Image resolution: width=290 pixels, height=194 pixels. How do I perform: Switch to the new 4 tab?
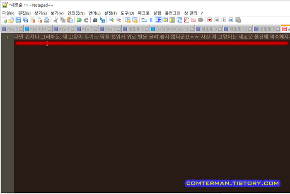pos(64,29)
